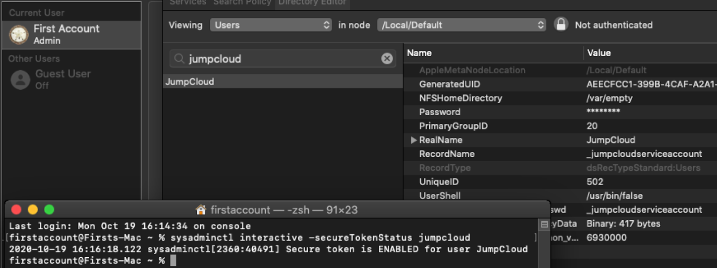Screen dimensions: 717x268
Task: Click the Guest User silhouette icon
Action: point(20,80)
